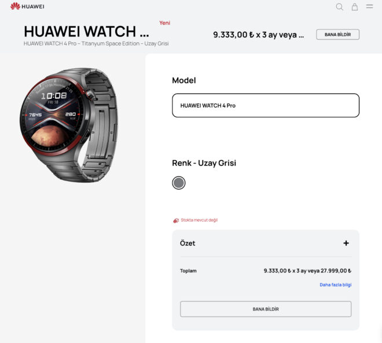Open the hamburger menu icon
This screenshot has height=343, width=382.
pos(370,6)
